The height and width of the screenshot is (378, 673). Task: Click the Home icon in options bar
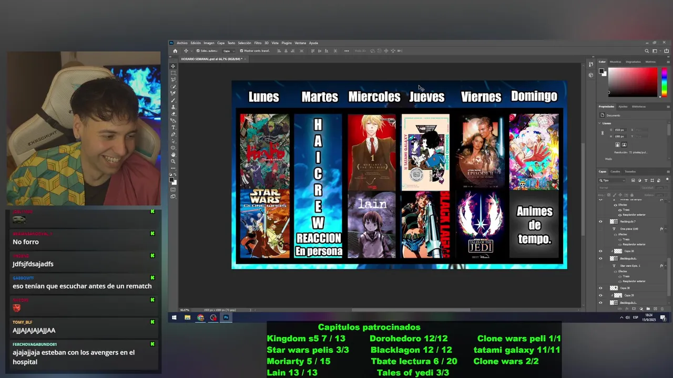[175, 51]
